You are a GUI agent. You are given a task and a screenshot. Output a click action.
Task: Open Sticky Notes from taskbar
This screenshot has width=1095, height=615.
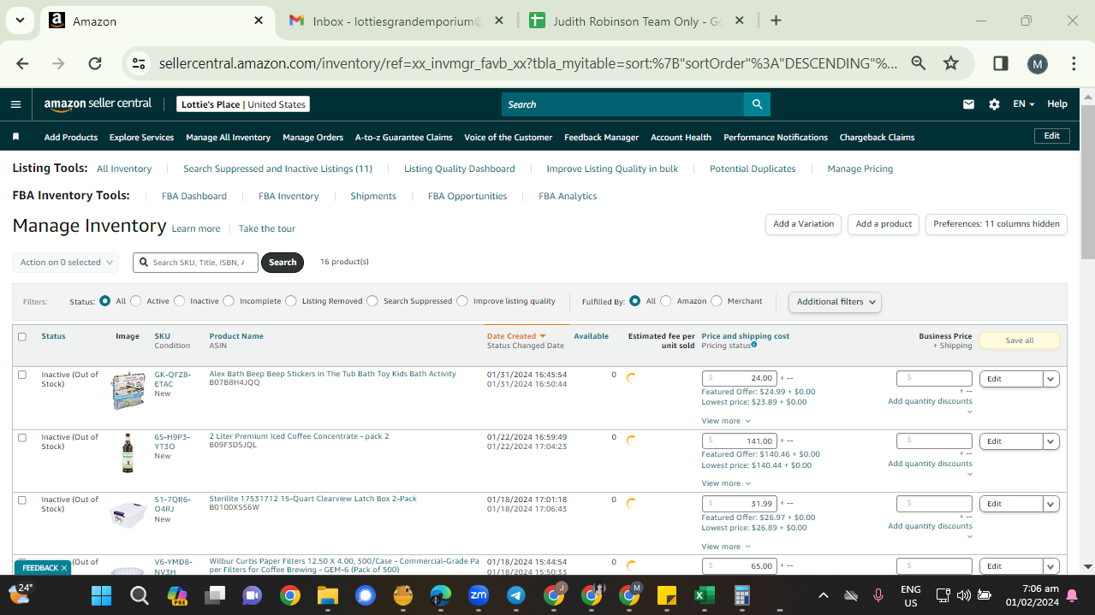[666, 595]
